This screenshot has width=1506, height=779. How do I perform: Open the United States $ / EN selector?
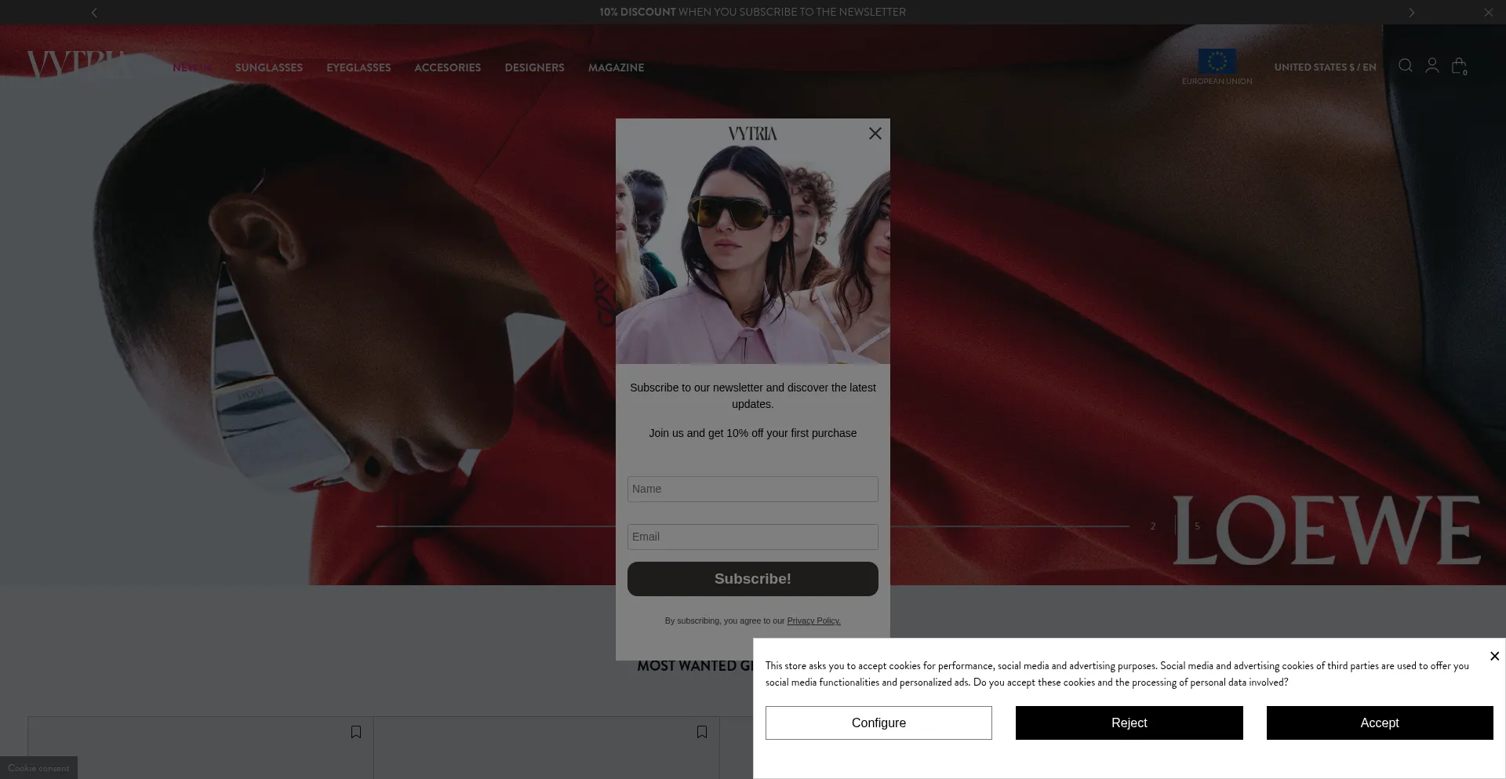1325,67
